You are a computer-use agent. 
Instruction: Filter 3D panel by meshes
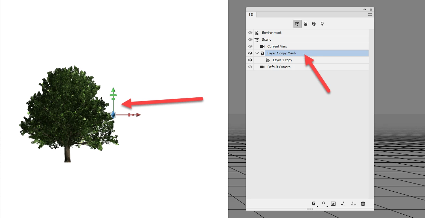pyautogui.click(x=306, y=24)
